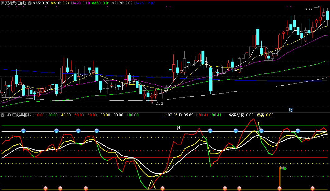Click the 3.37 high price label
This screenshot has height=191, width=330.
(x=309, y=8)
